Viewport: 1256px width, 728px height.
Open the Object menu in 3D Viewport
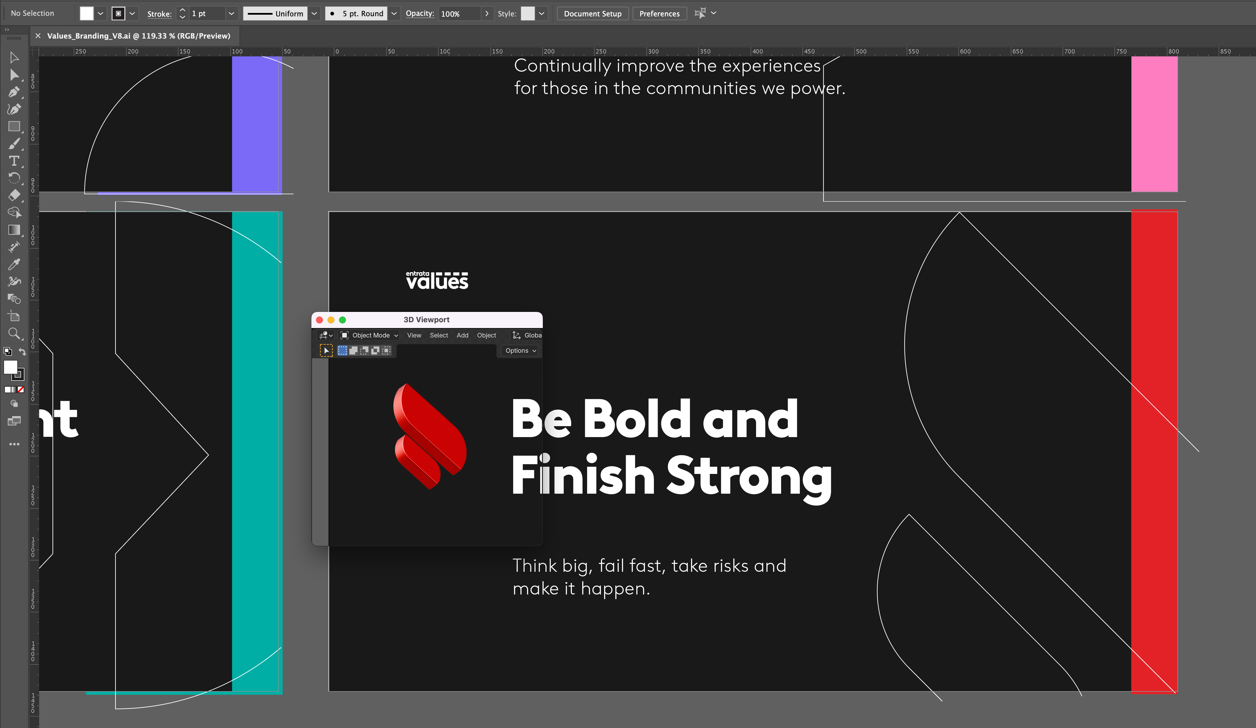coord(486,335)
